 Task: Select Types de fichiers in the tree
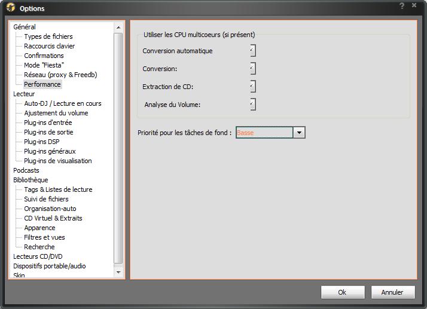48,36
